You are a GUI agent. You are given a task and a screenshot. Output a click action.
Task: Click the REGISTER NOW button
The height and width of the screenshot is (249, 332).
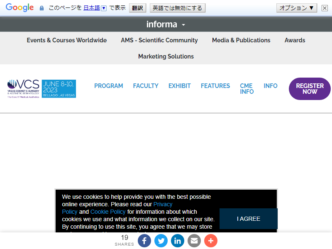point(310,89)
